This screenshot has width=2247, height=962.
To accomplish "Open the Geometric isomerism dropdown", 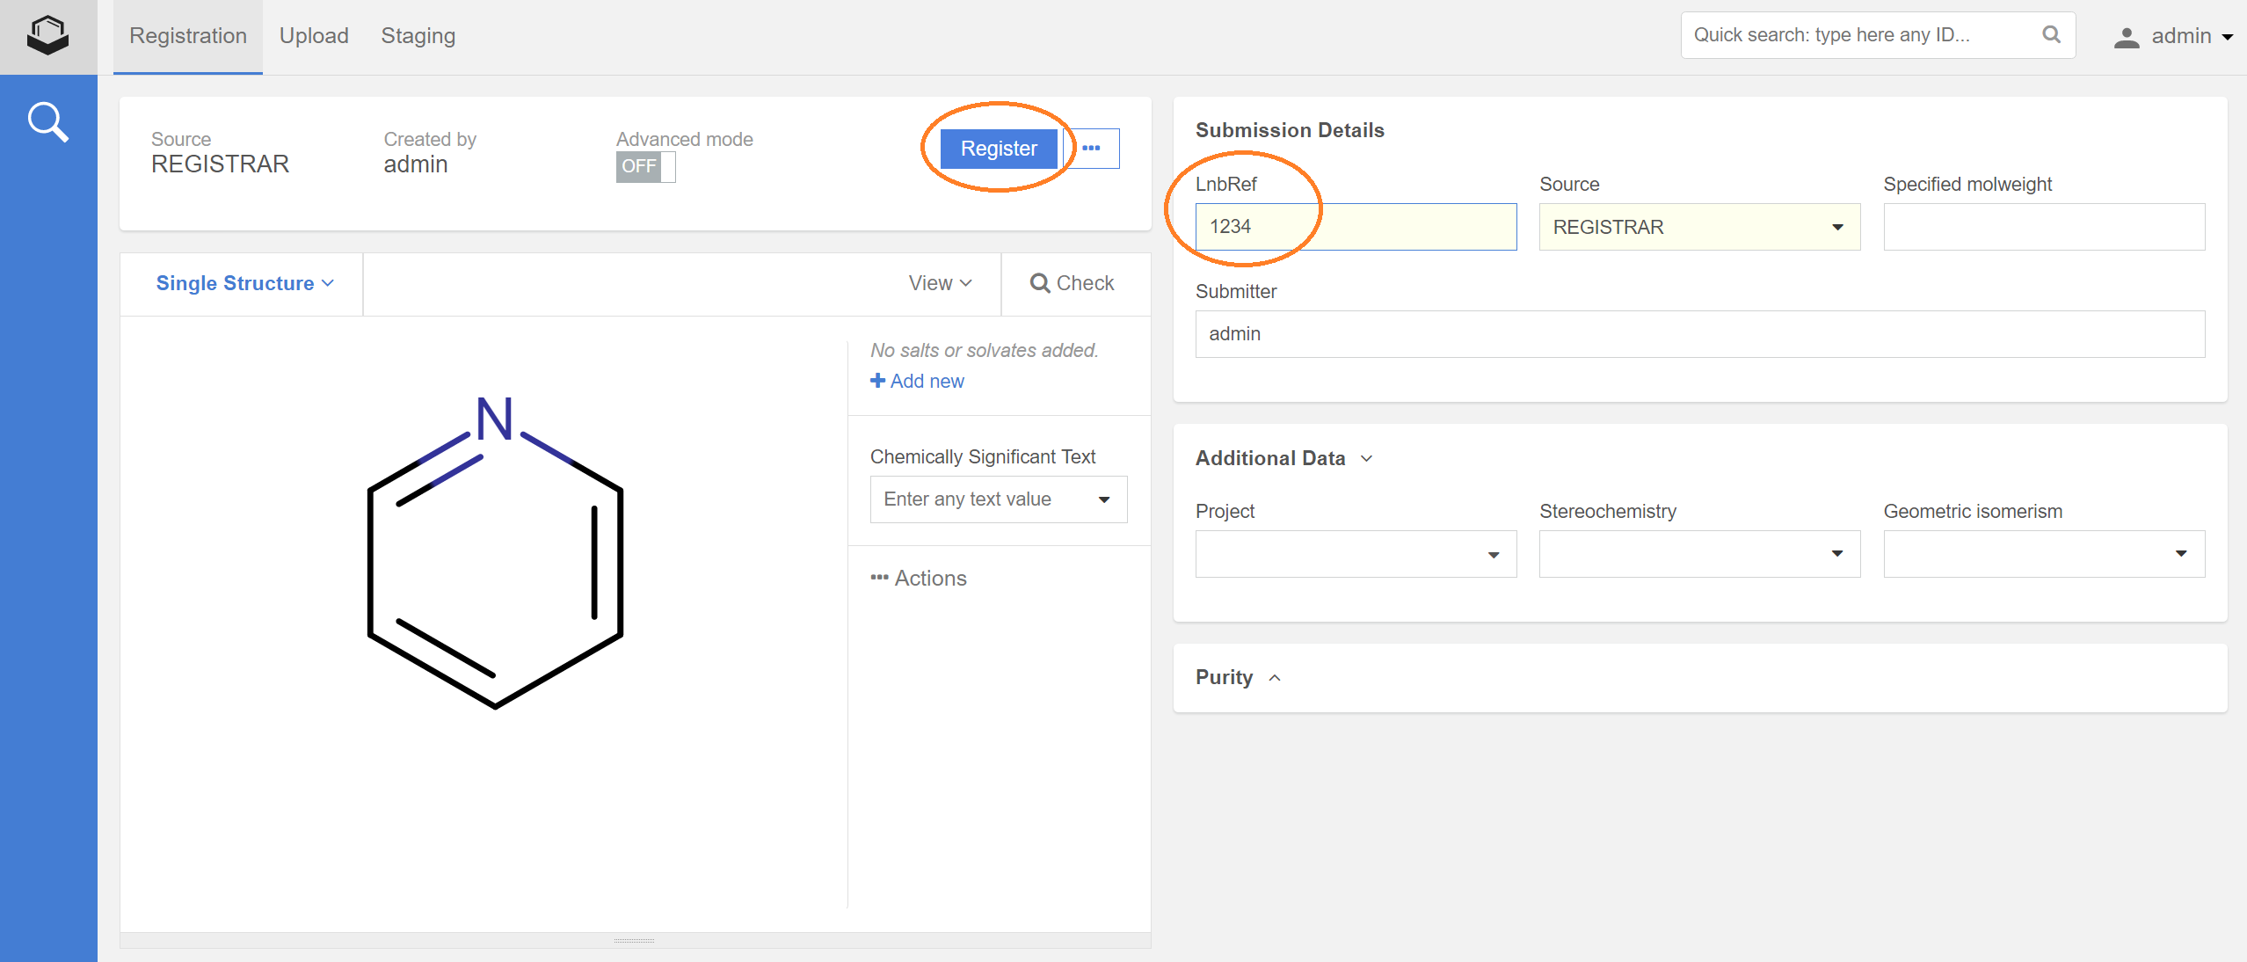I will [2044, 554].
